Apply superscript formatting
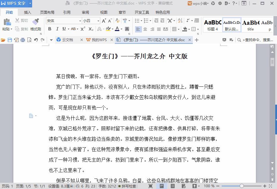The width and height of the screenshot is (277, 189). (x=82, y=29)
